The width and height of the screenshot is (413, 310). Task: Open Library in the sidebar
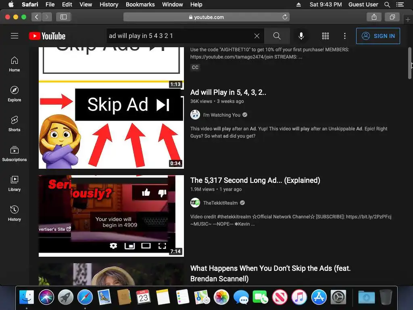click(x=15, y=184)
